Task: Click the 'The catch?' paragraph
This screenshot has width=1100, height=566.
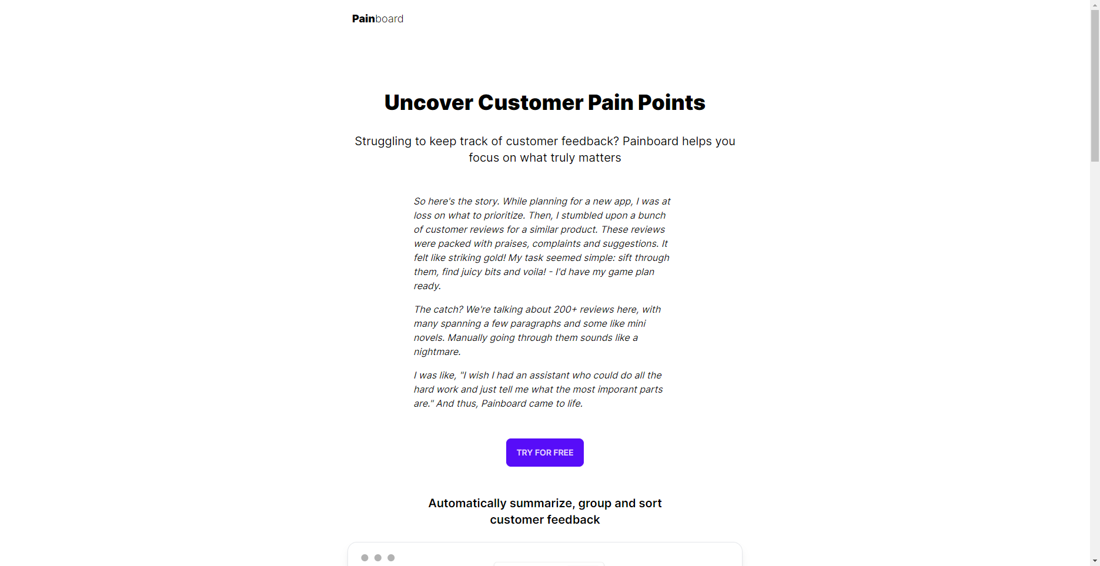Action: (537, 330)
